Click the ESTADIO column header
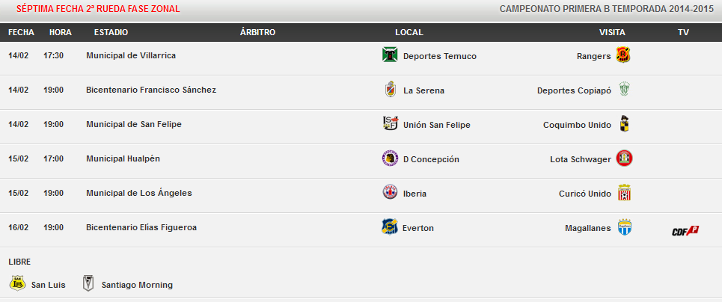722x302 pixels. coord(111,32)
